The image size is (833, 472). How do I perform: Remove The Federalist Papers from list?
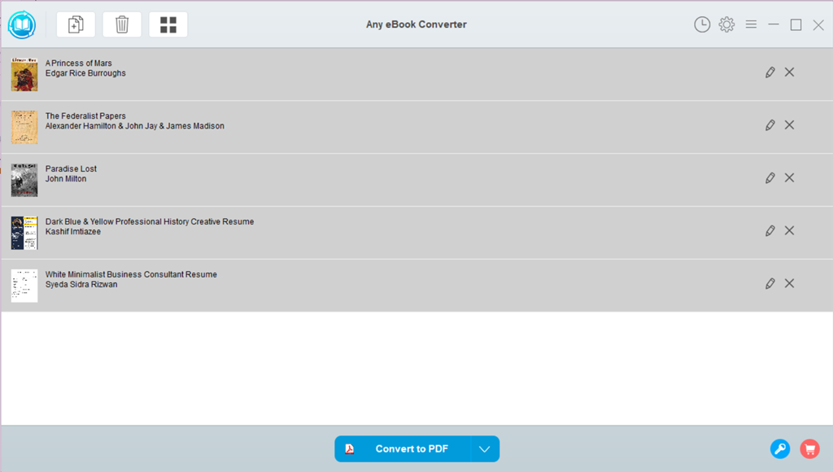[789, 125]
